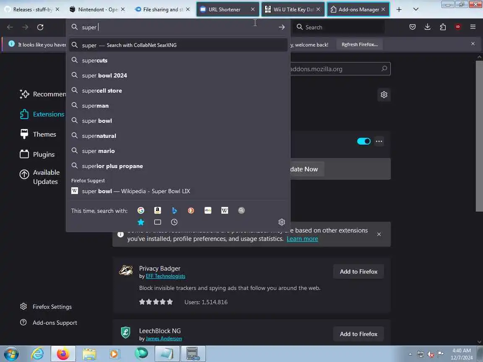Image resolution: width=483 pixels, height=362 pixels.
Task: Search this time with eBay
Action: [x=208, y=211]
